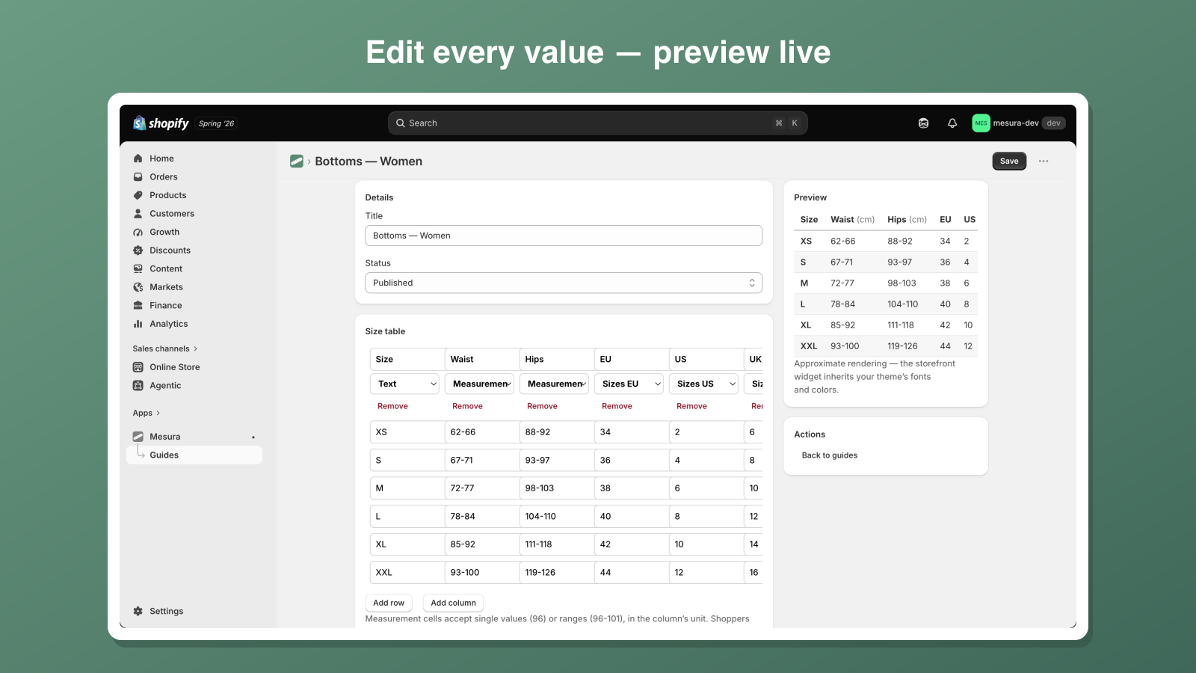1196x673 pixels.
Task: Click preview value 119-126 in XXL row
Action: point(902,346)
